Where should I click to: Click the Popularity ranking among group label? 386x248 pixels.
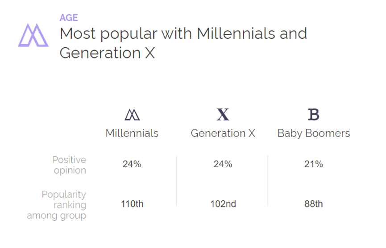coord(57,205)
